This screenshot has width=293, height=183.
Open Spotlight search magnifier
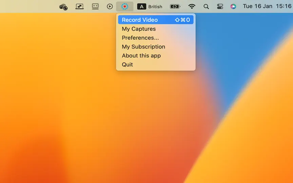pos(206,7)
